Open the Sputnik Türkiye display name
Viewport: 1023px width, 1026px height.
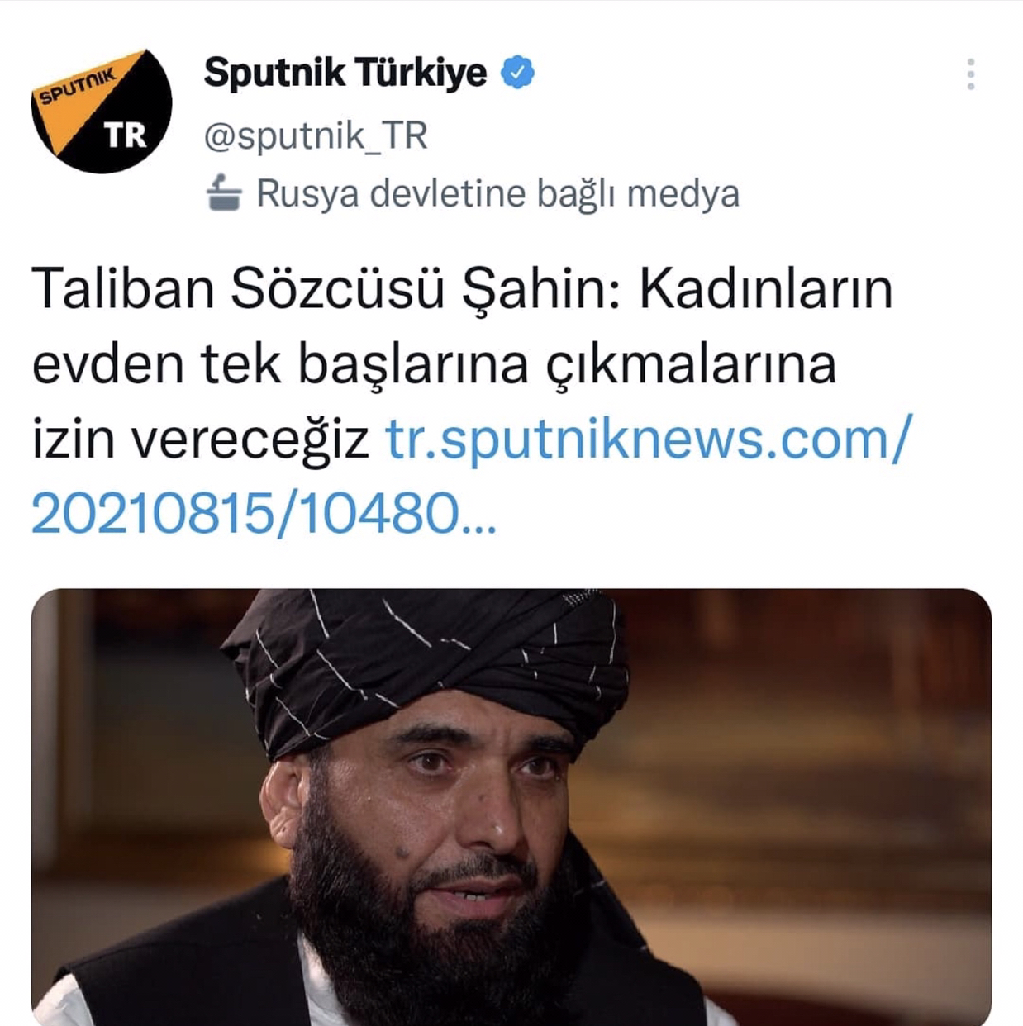[345, 73]
